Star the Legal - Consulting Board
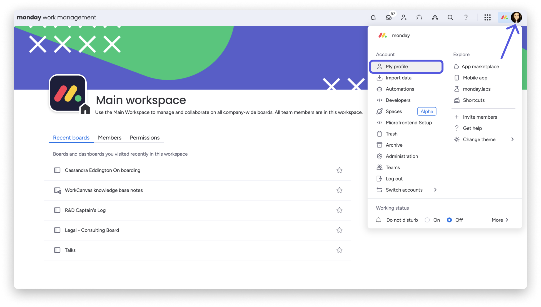 (x=339, y=230)
